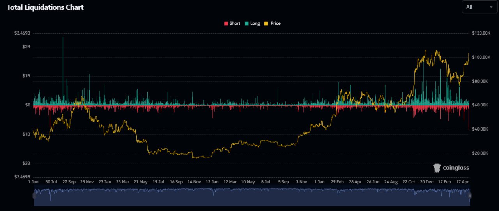Click the $80.00K price axis label

point(480,81)
